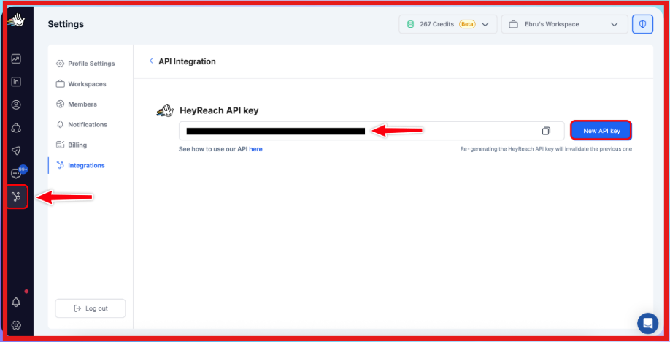This screenshot has width=670, height=342.
Task: Open the dashboard analytics chart icon
Action: click(x=16, y=58)
